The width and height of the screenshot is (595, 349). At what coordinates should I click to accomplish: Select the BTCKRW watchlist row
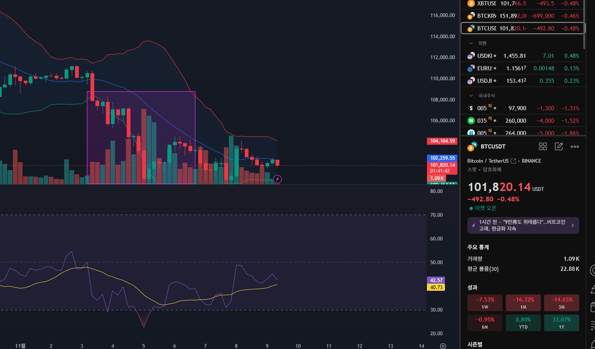click(x=523, y=16)
